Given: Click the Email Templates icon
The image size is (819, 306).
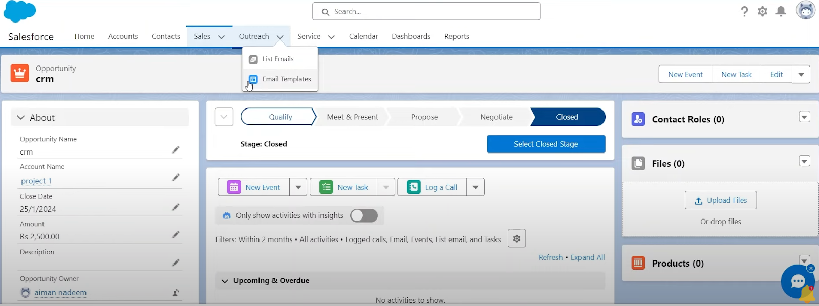Looking at the screenshot, I should click(x=253, y=79).
